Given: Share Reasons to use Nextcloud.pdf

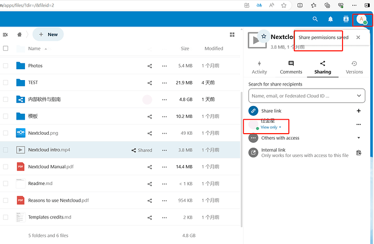Looking at the screenshot, I should (x=150, y=201).
